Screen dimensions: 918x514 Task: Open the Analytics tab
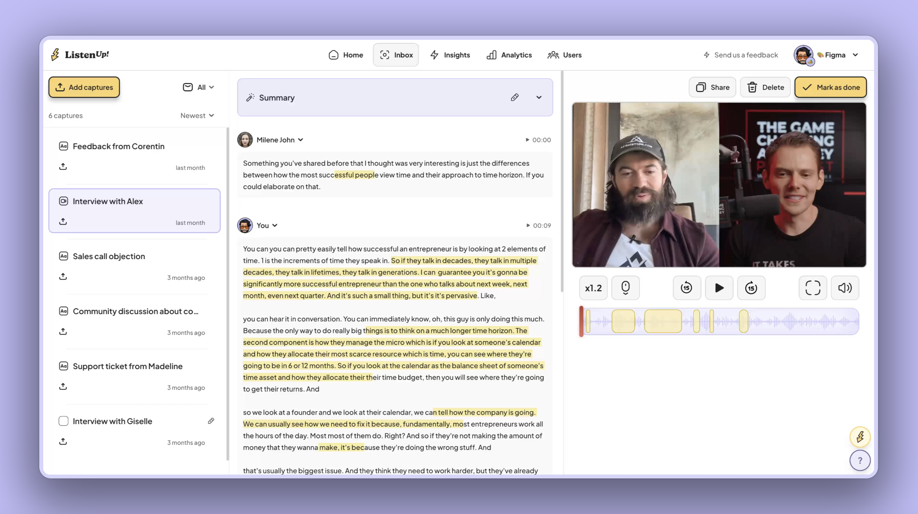(x=509, y=55)
